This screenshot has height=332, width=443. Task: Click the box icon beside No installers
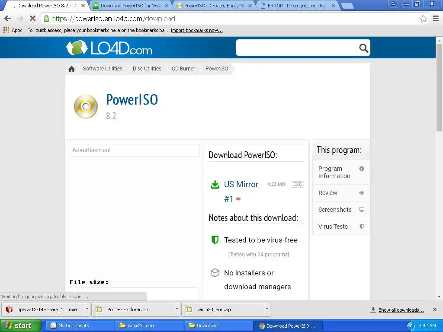coord(215,273)
